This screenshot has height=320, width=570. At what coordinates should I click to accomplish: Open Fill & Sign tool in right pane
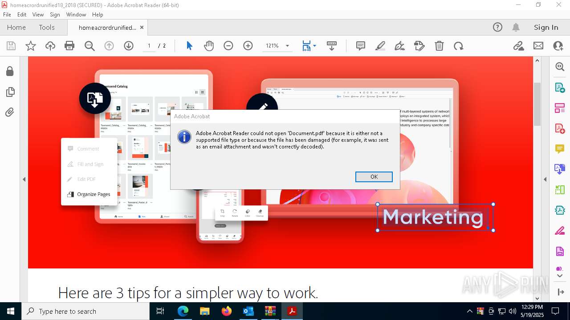tap(560, 231)
